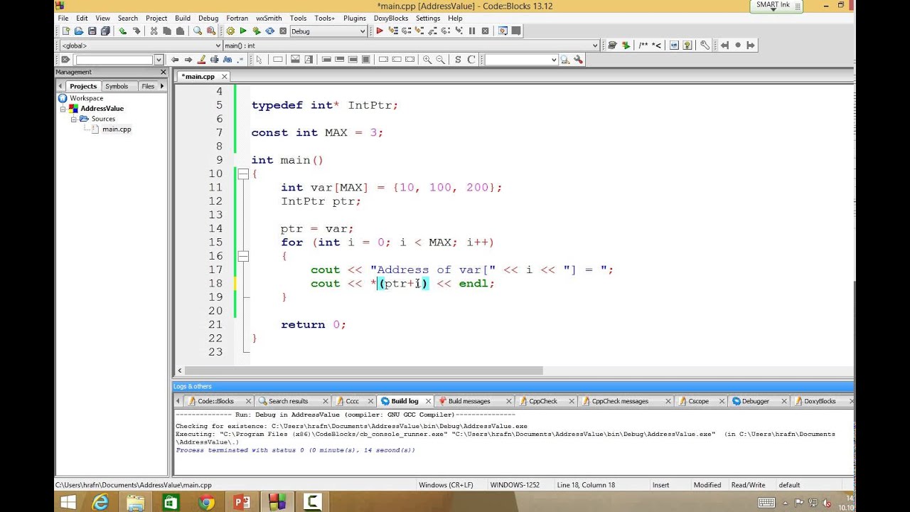Screen dimensions: 910x512
Task: Click WINDOWS-1252 encoding in status bar
Action: coord(515,485)
